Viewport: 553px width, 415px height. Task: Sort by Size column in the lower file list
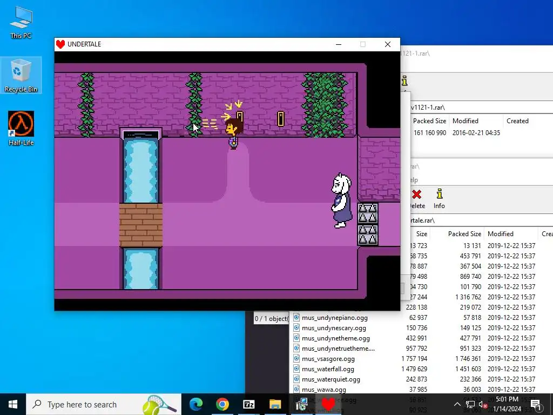click(x=421, y=233)
